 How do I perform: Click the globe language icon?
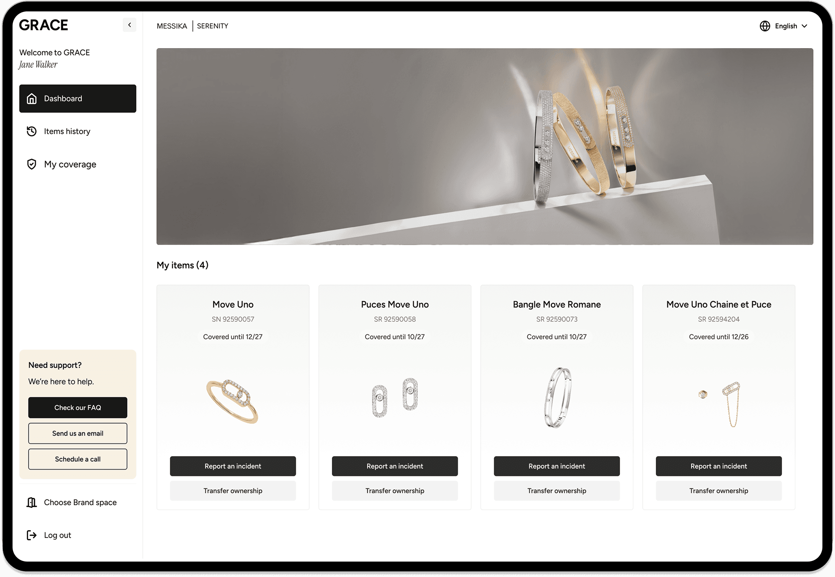[765, 26]
